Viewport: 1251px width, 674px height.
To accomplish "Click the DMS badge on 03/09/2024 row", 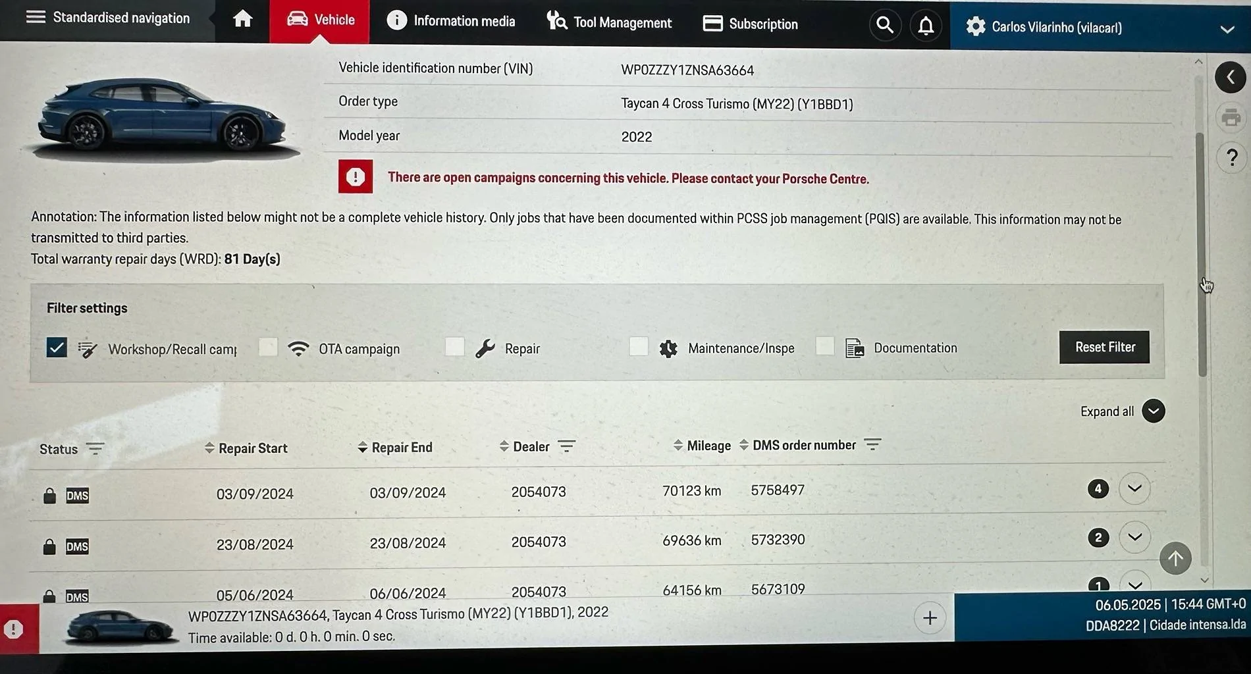I will click(77, 496).
